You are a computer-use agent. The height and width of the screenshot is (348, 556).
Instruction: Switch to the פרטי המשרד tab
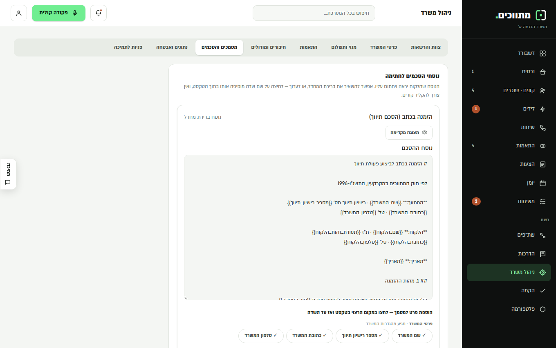pyautogui.click(x=384, y=47)
